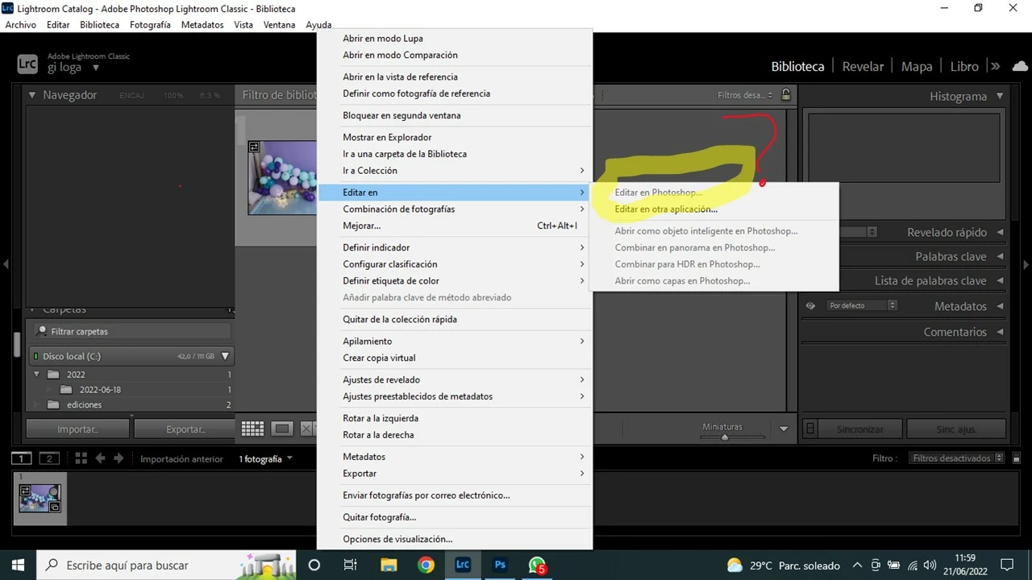Screen dimensions: 1032x580
Task: Switch to Photoshop in taskbar
Action: click(x=500, y=565)
